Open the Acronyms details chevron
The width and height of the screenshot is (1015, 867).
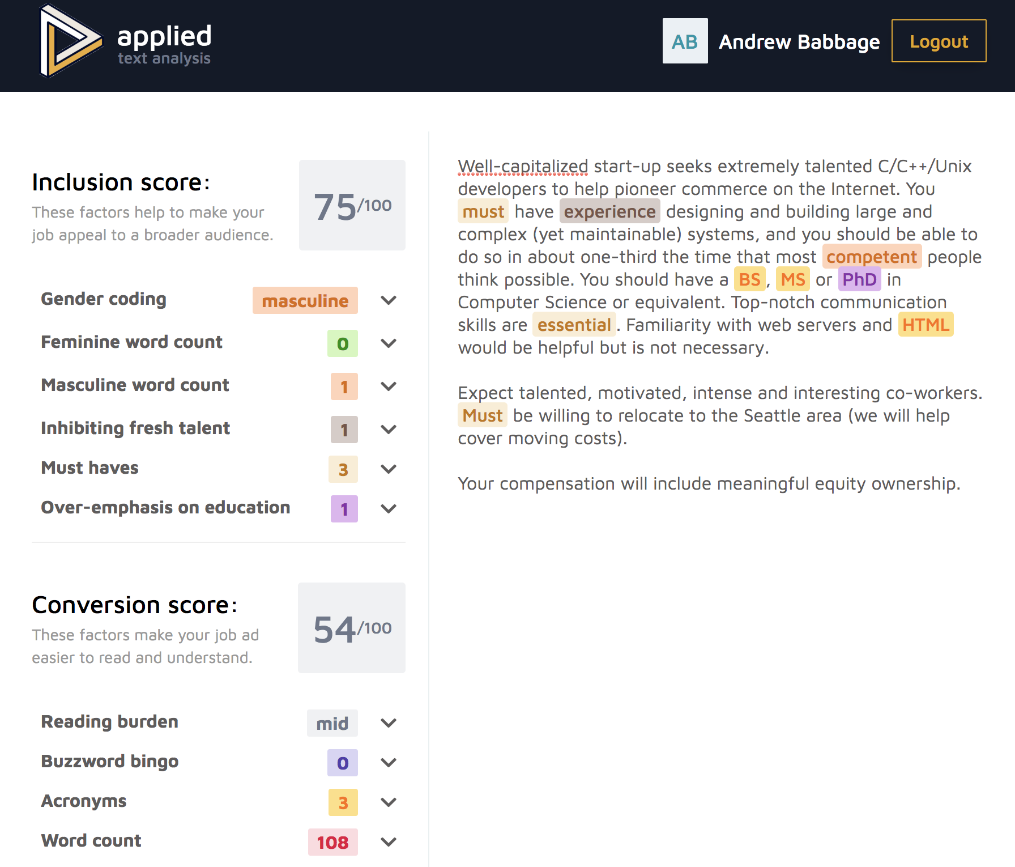click(x=389, y=802)
